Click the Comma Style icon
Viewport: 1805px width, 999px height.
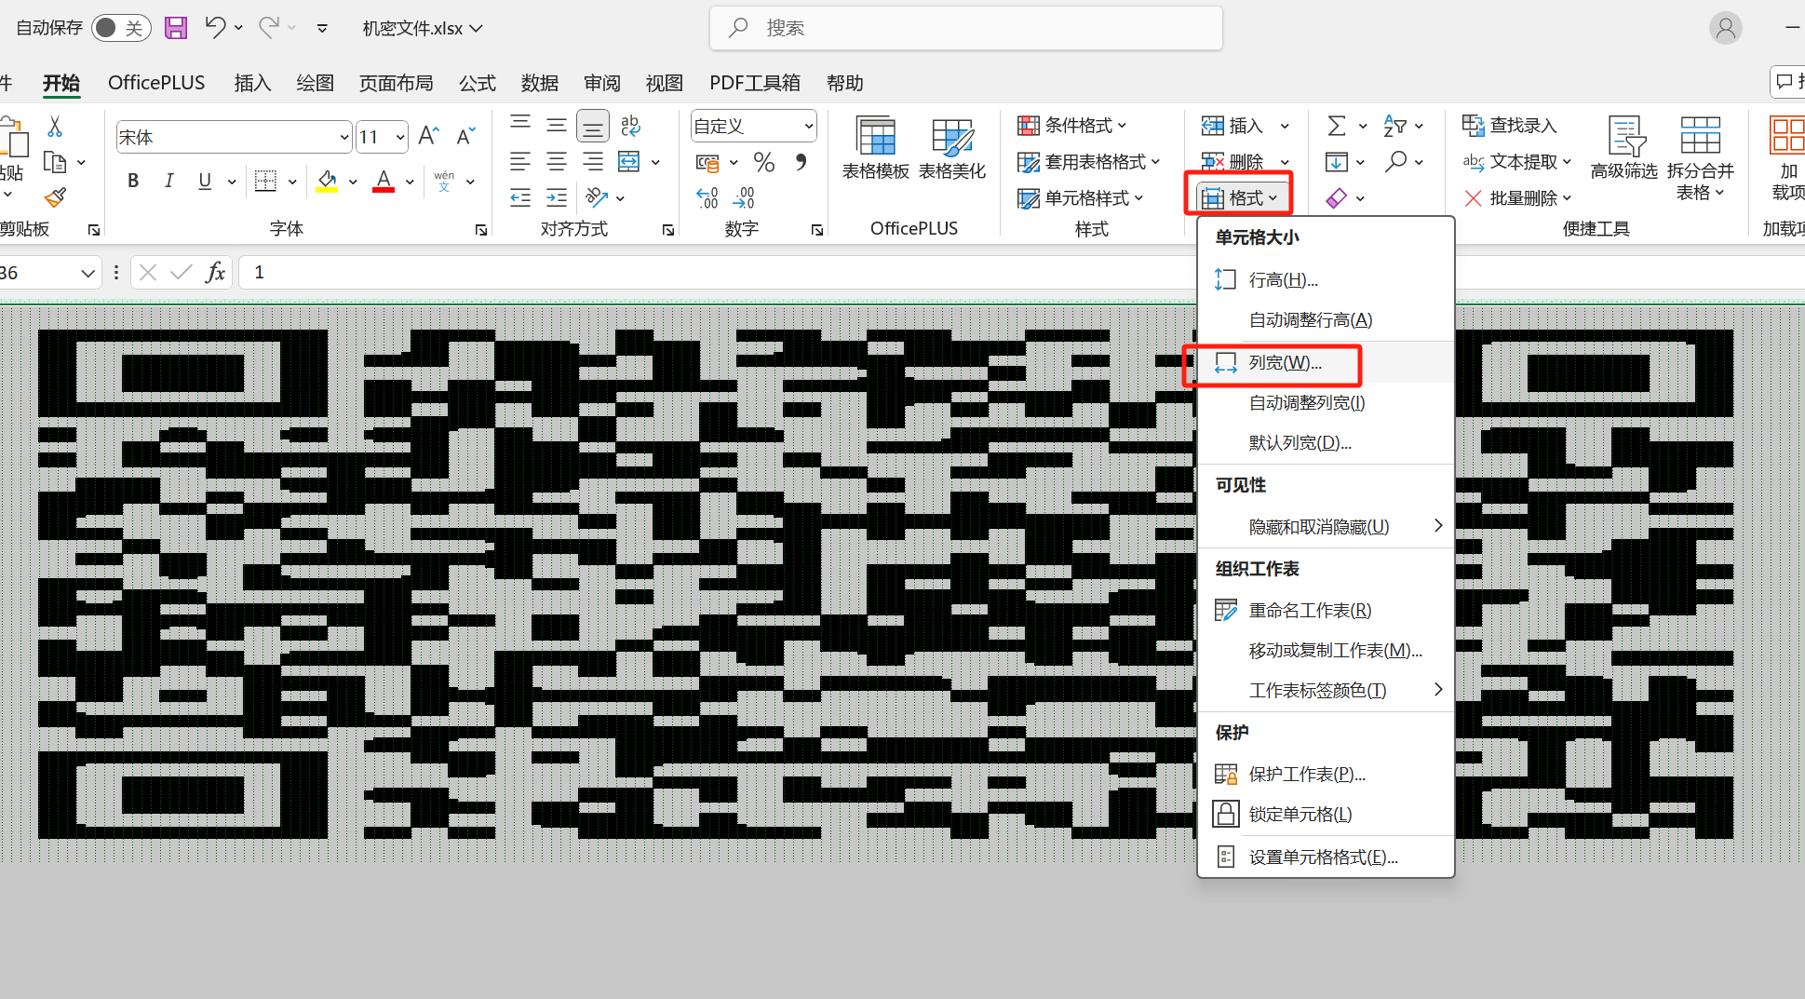click(801, 162)
